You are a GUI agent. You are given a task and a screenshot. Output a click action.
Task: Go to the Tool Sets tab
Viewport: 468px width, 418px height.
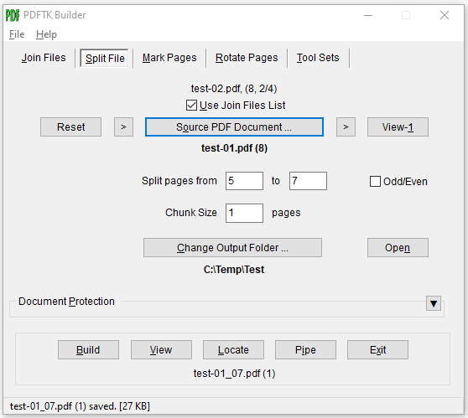point(318,58)
